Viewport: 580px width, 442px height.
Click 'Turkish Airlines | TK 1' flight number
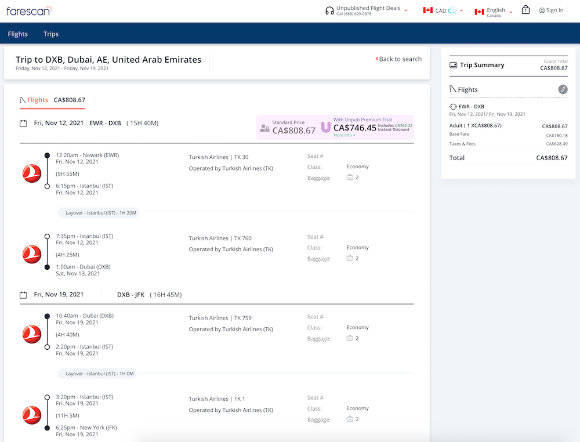[217, 398]
